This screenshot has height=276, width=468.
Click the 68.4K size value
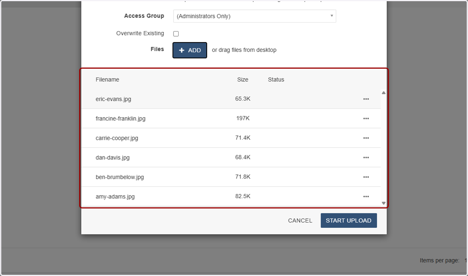(x=243, y=157)
